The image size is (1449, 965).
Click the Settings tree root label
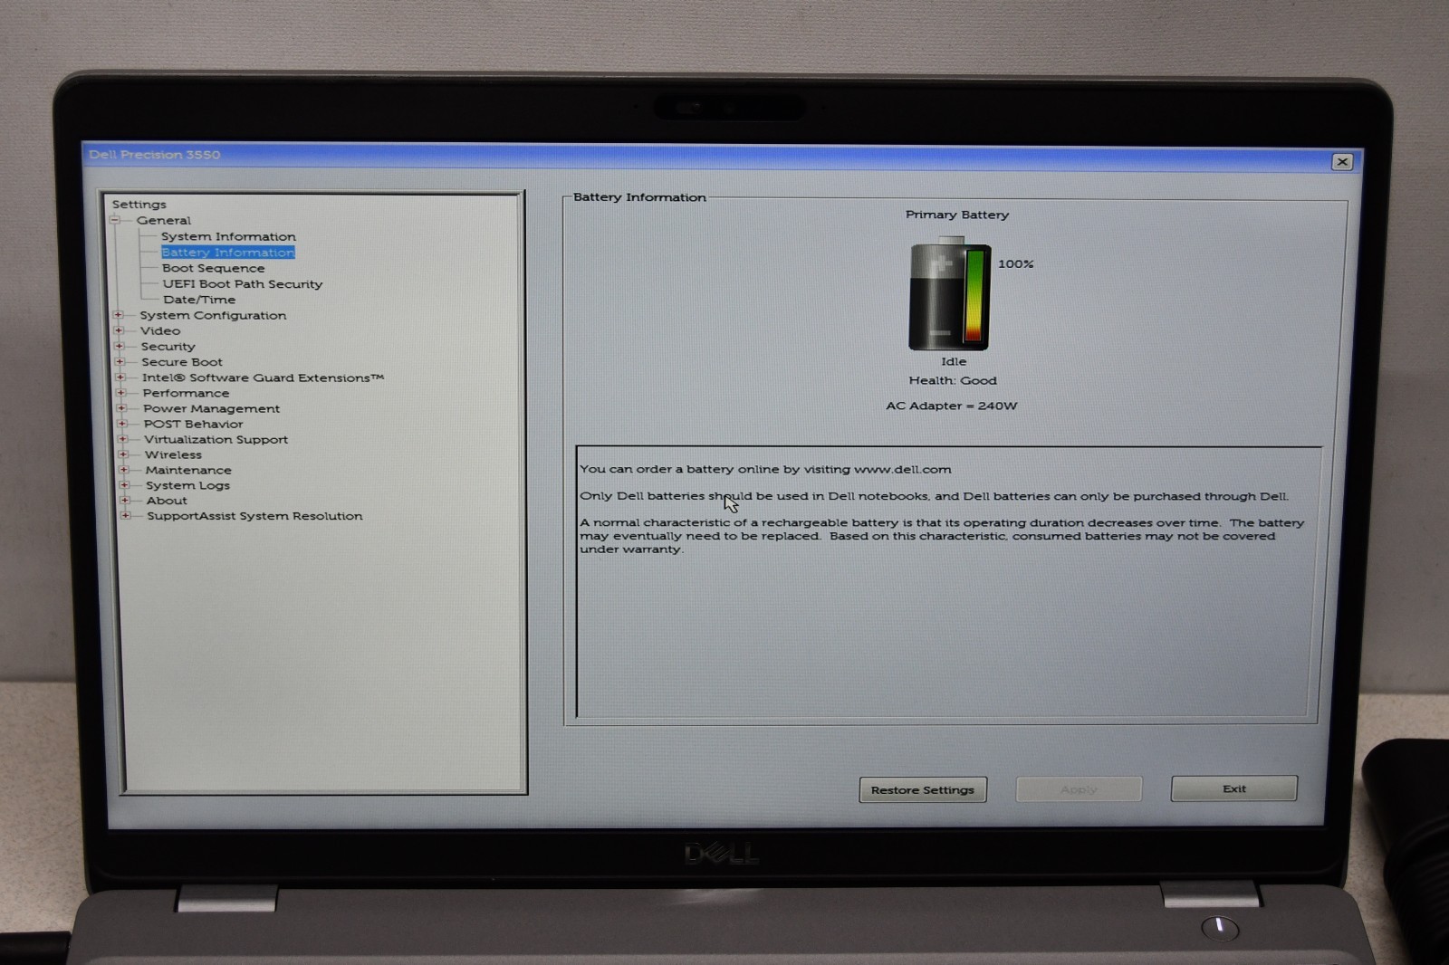pyautogui.click(x=139, y=205)
